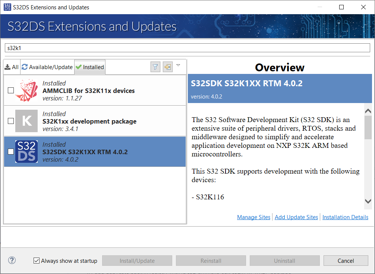The width and height of the screenshot is (375, 274).
Task: Click the import sites icon beside the filter
Action: coord(167,67)
